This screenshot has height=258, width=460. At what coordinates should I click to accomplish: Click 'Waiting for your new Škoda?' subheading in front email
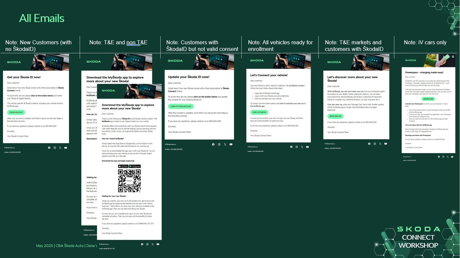(114, 196)
